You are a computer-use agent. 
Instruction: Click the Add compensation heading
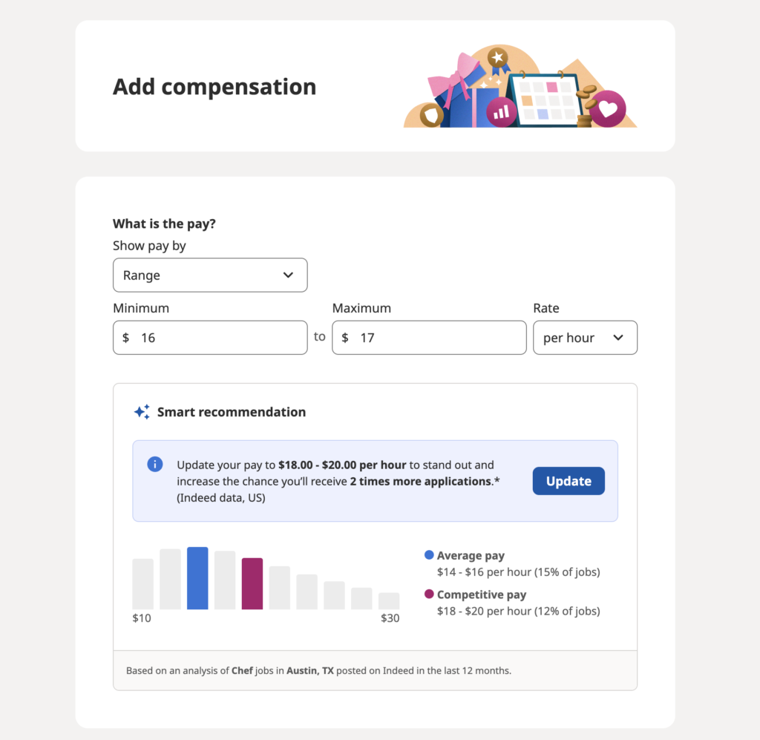click(x=214, y=87)
